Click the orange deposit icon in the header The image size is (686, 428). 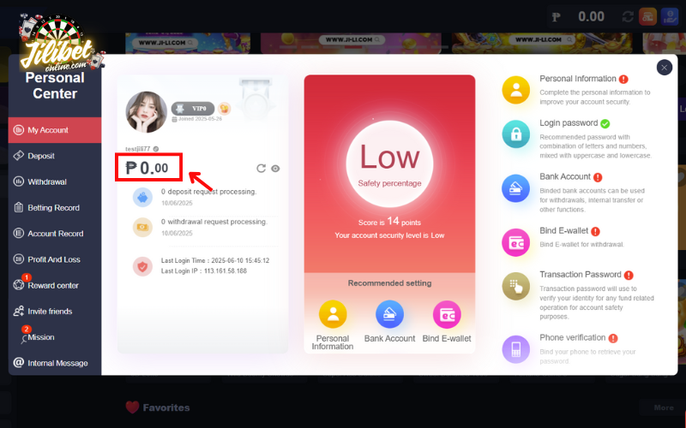647,17
